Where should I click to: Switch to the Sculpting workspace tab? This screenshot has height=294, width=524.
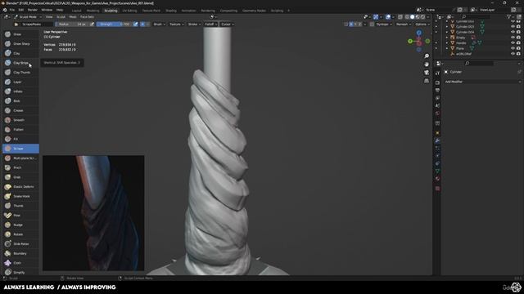coord(111,11)
